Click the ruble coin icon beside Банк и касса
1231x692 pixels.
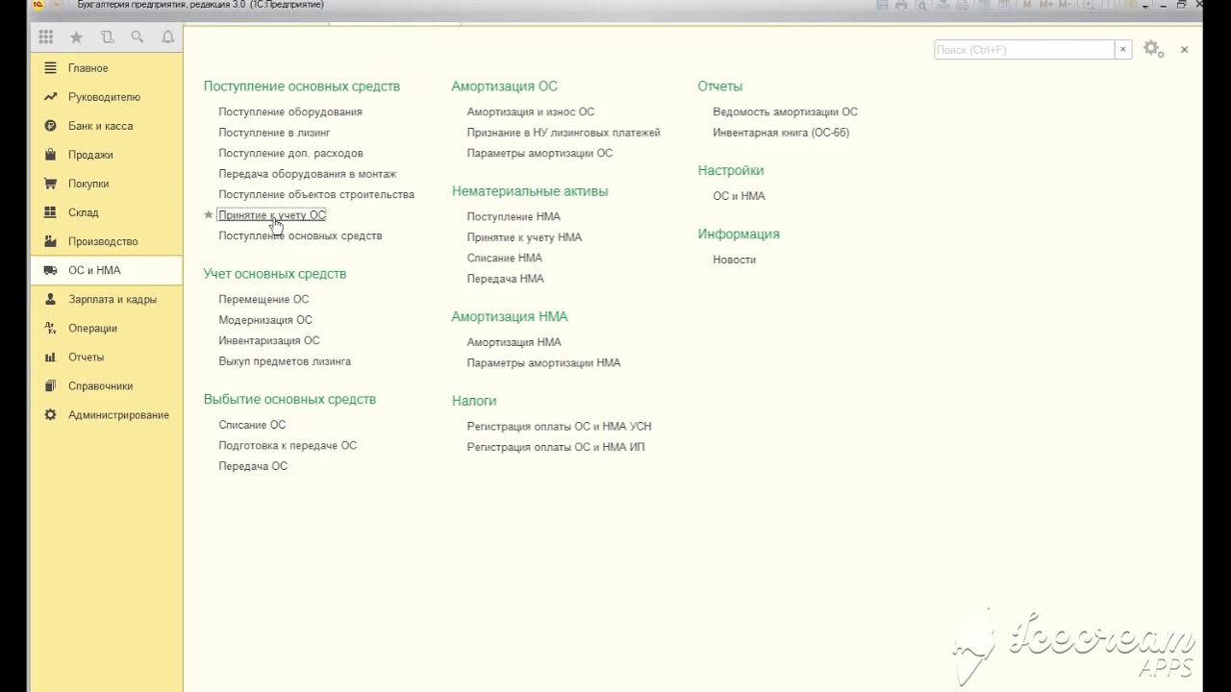51,126
